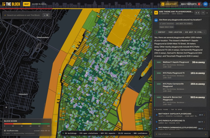Open the AI Assistant panel button

pos(169,4)
